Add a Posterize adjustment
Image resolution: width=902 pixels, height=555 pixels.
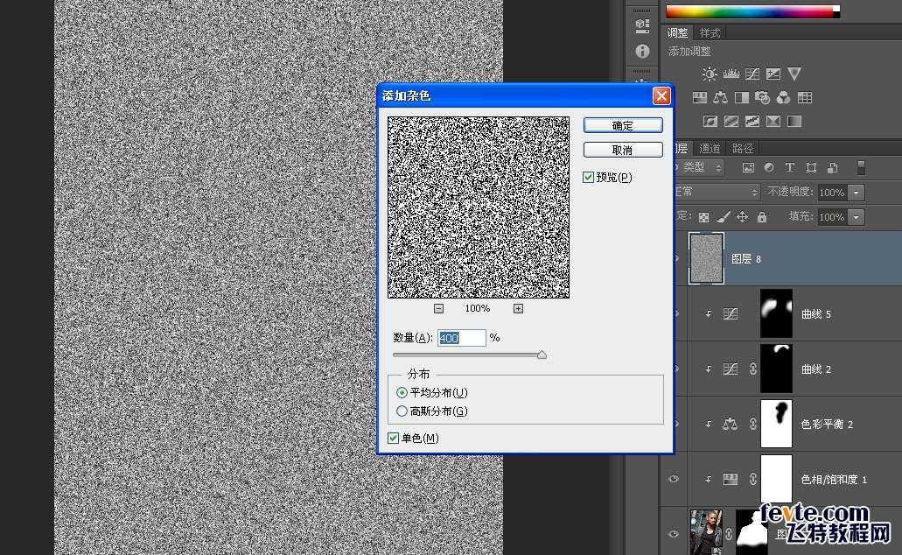731,121
